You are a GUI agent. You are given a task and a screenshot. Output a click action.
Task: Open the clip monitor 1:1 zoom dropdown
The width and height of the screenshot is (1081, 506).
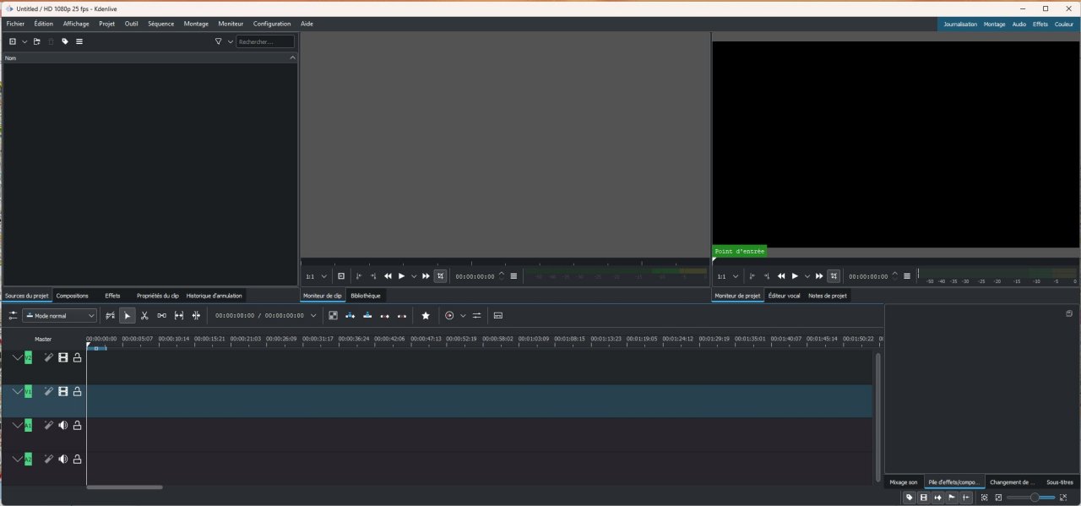click(316, 276)
